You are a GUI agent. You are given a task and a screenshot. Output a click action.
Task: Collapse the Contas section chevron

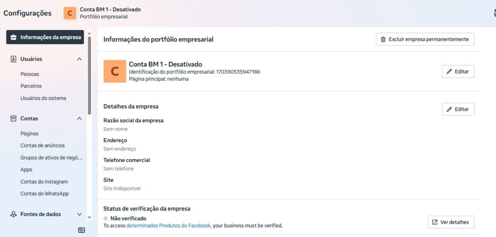pyautogui.click(x=79, y=118)
